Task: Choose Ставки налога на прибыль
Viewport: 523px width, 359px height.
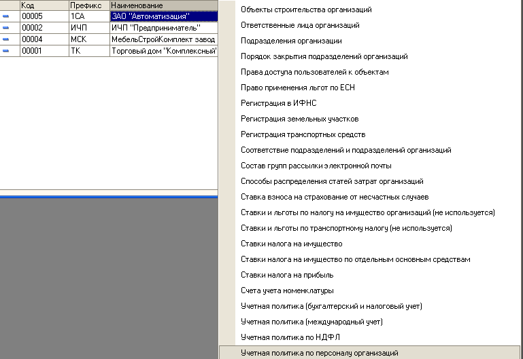Action: 287,275
